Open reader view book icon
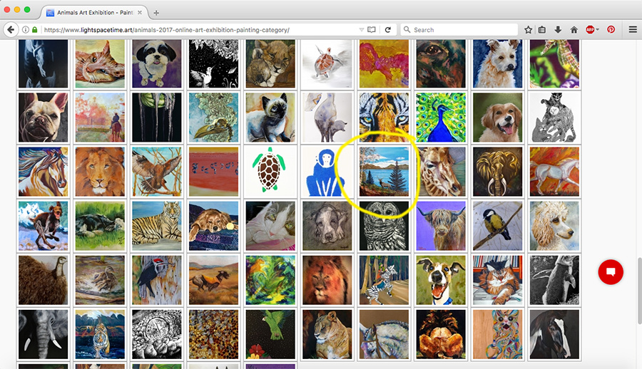This screenshot has height=369, width=642. (x=372, y=30)
